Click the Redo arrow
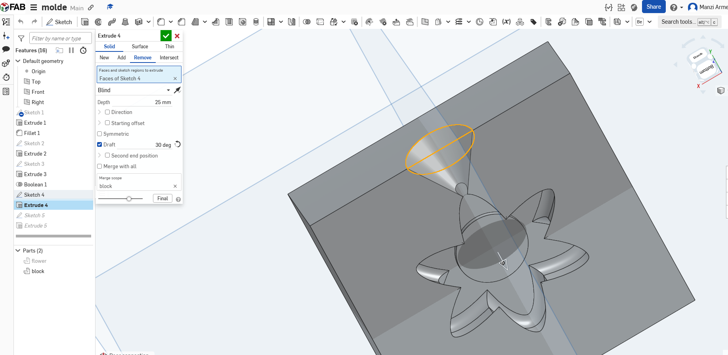Screen dimensions: 728x355 (x=34, y=22)
